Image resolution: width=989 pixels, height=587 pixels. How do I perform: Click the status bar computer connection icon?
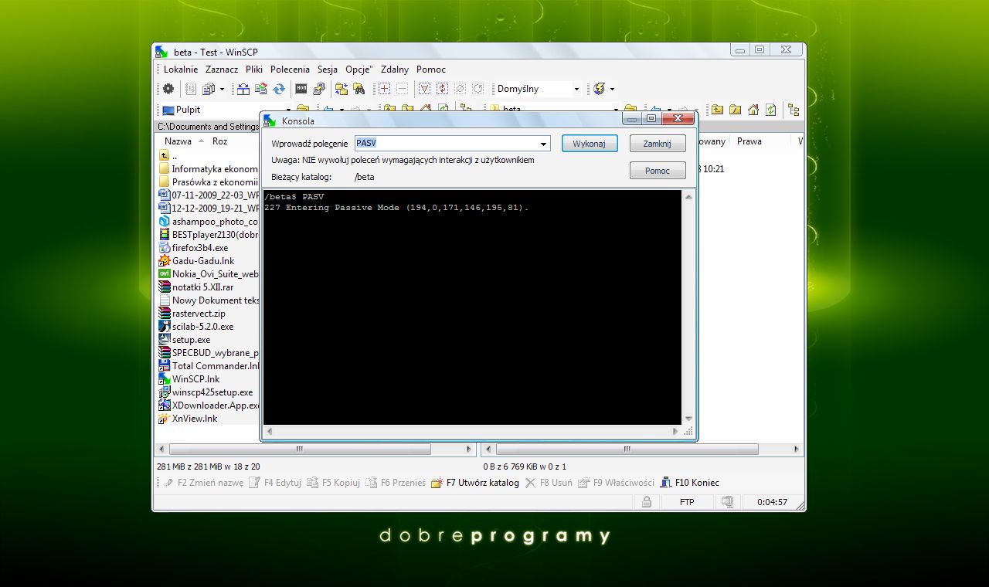(x=727, y=502)
